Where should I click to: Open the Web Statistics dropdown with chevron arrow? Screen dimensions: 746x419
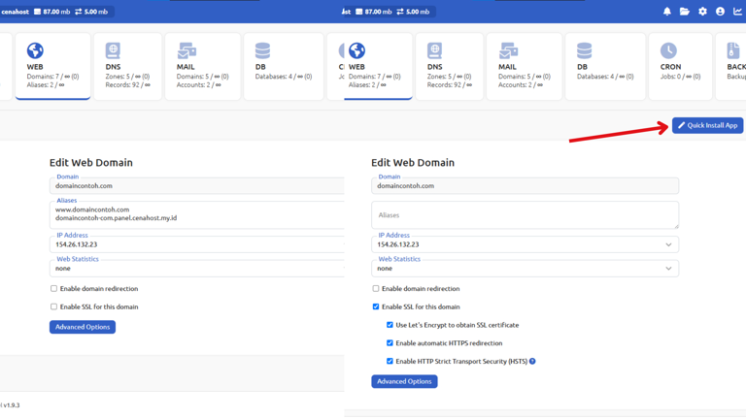tap(668, 269)
